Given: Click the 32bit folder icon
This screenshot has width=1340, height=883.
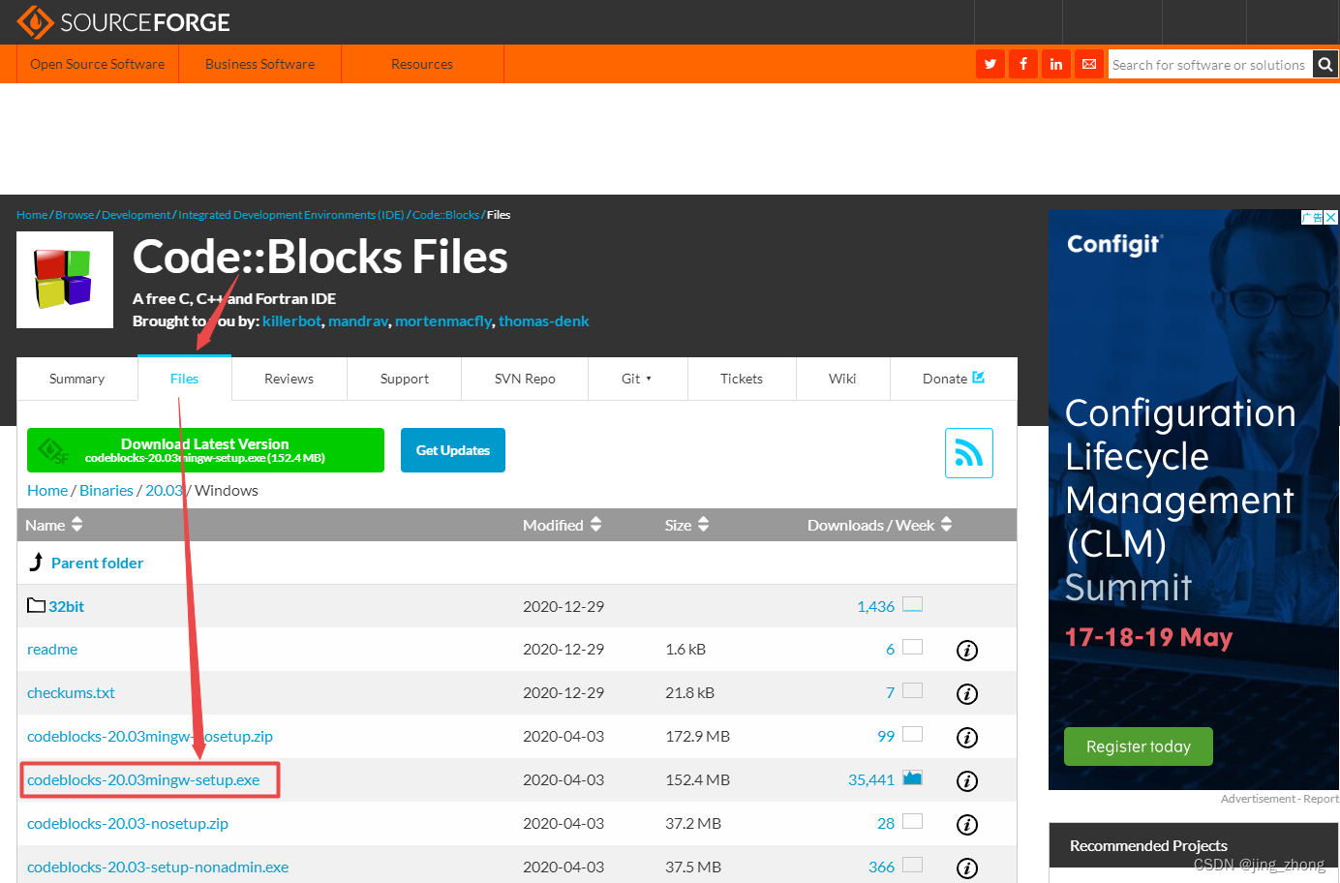Looking at the screenshot, I should pyautogui.click(x=37, y=605).
